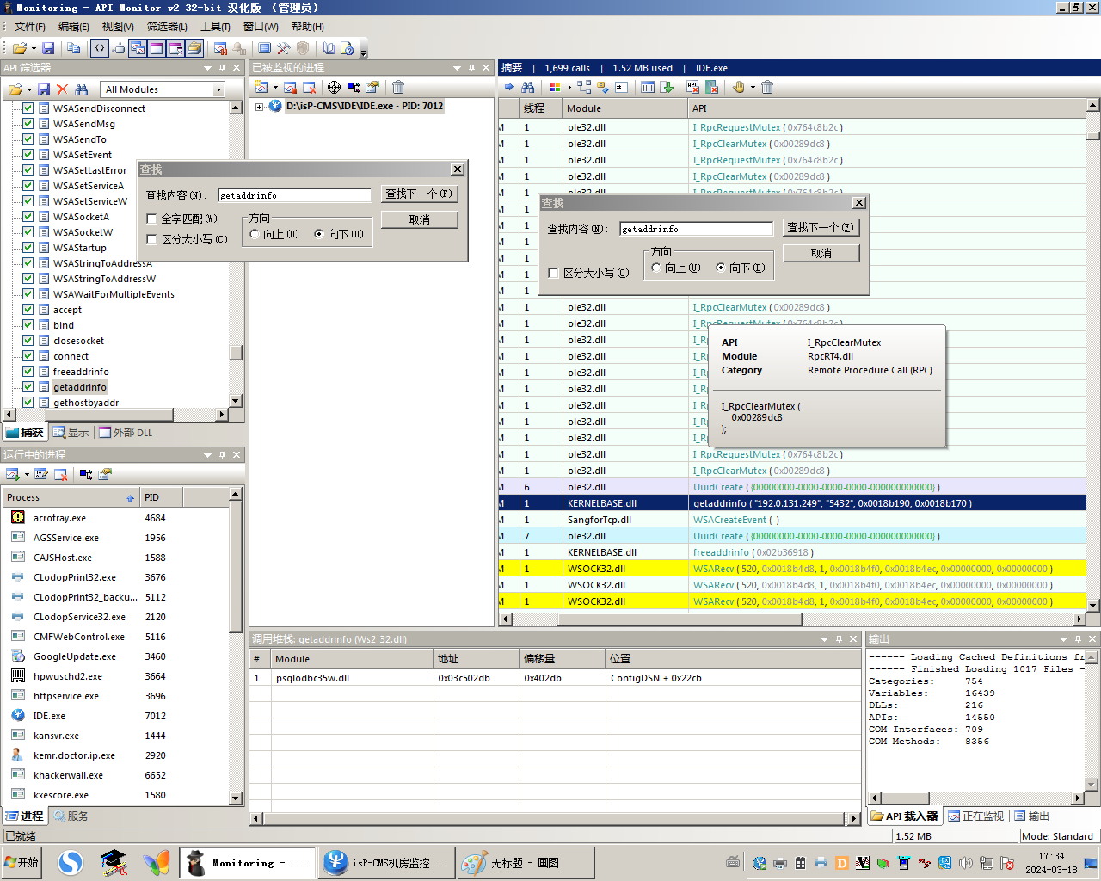Enable case sensitive checkbox in right find dialog
This screenshot has width=1101, height=881.
point(553,273)
